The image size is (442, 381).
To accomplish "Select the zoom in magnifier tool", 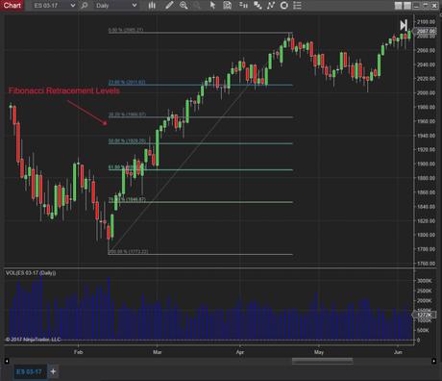I will [x=184, y=6].
